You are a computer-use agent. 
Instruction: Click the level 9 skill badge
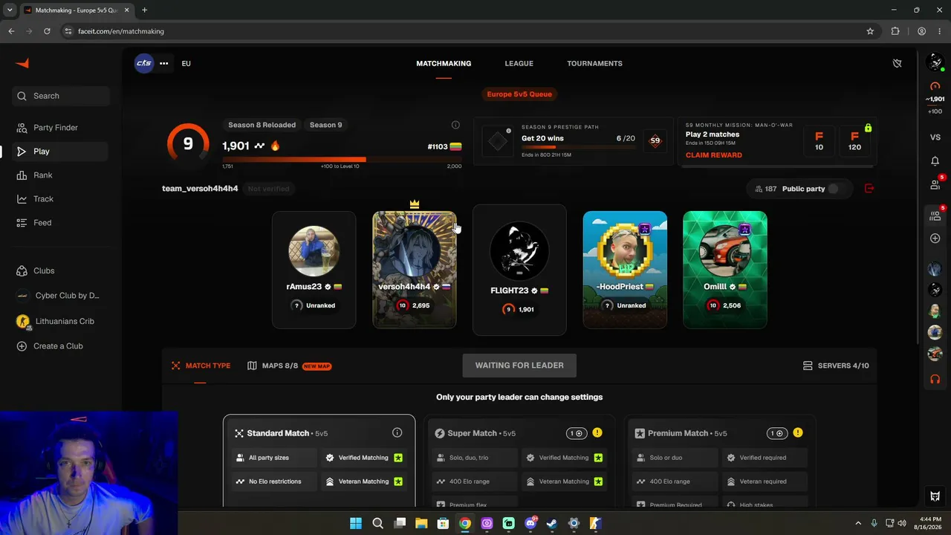[188, 143]
